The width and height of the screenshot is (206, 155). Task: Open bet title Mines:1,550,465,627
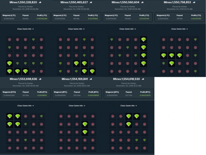click(x=74, y=2)
